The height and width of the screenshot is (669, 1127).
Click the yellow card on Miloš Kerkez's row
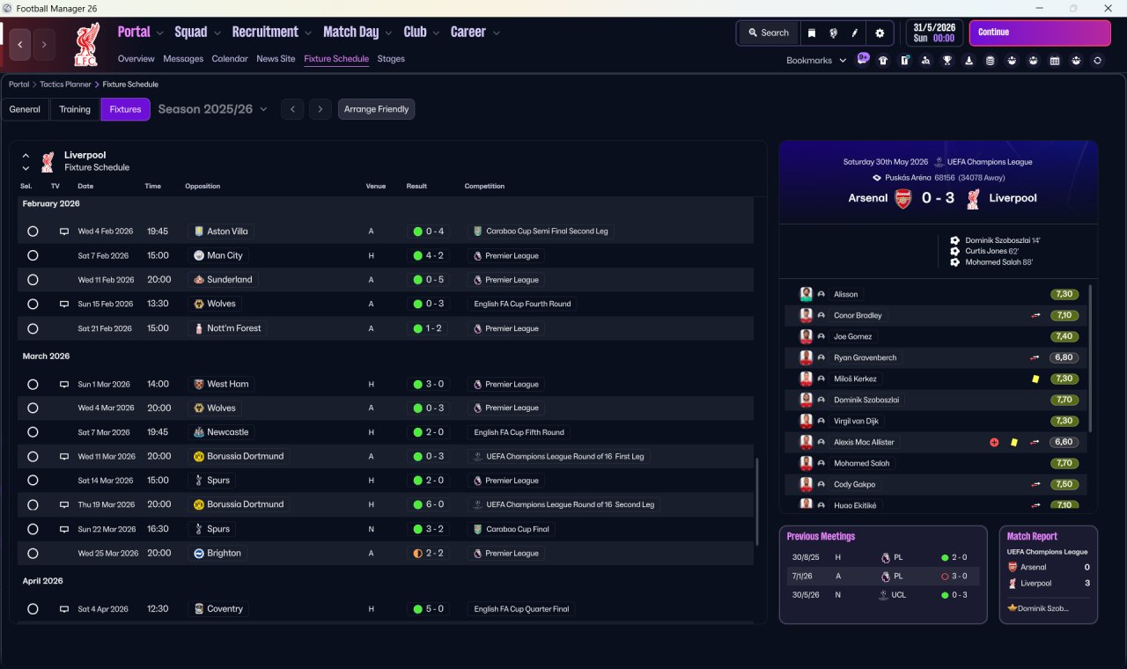(x=1035, y=379)
